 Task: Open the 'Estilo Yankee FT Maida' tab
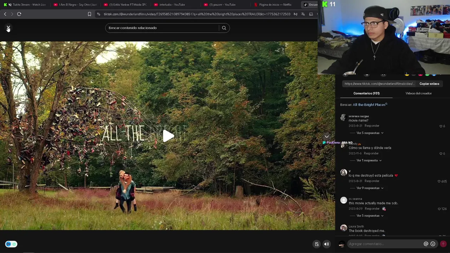tap(126, 5)
